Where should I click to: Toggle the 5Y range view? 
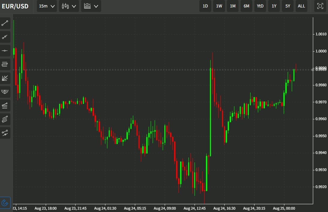288,6
